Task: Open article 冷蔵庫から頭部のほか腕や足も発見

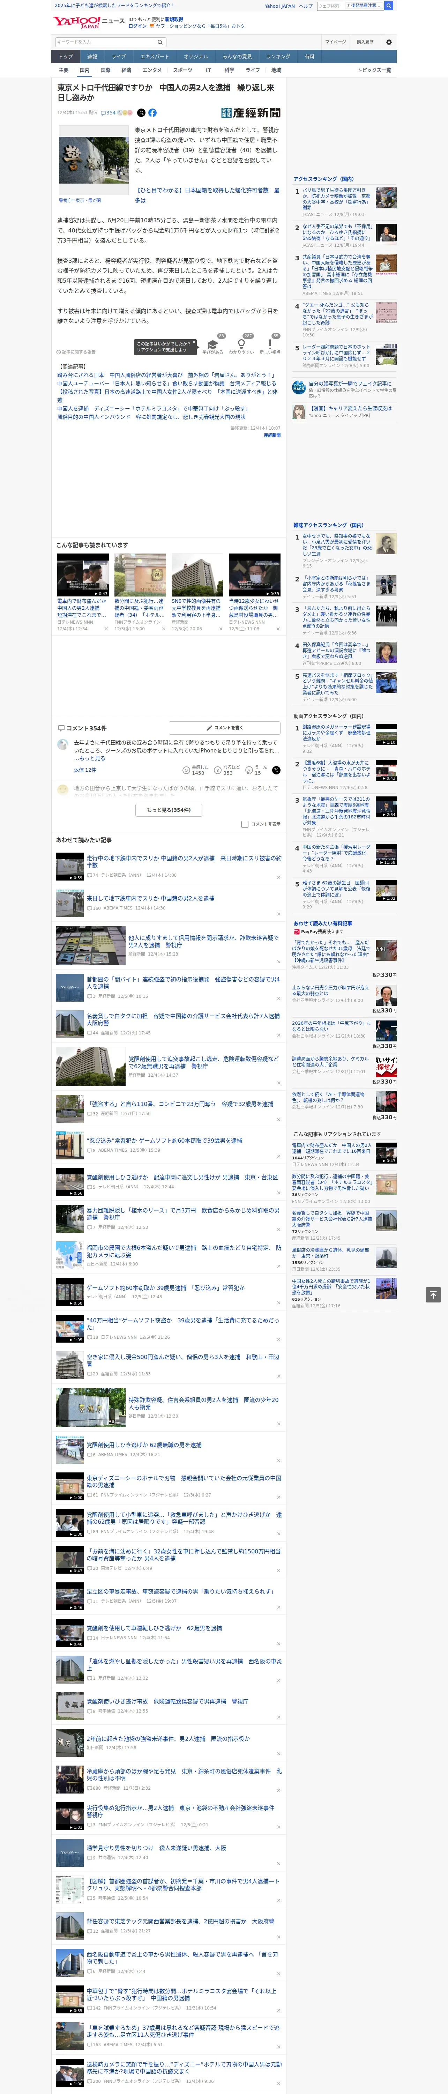Action: click(184, 1775)
